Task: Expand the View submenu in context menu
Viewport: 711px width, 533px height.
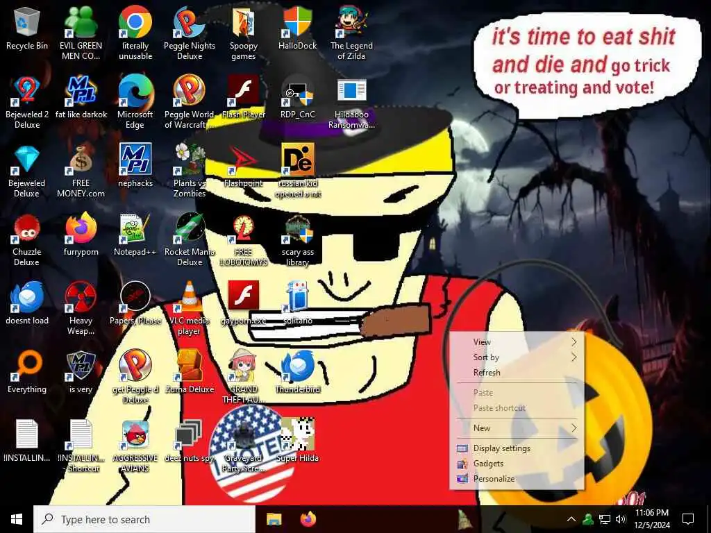Action: click(517, 341)
